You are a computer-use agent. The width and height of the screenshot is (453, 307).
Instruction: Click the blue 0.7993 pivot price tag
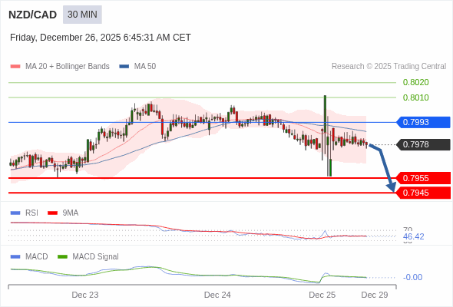[x=423, y=122]
